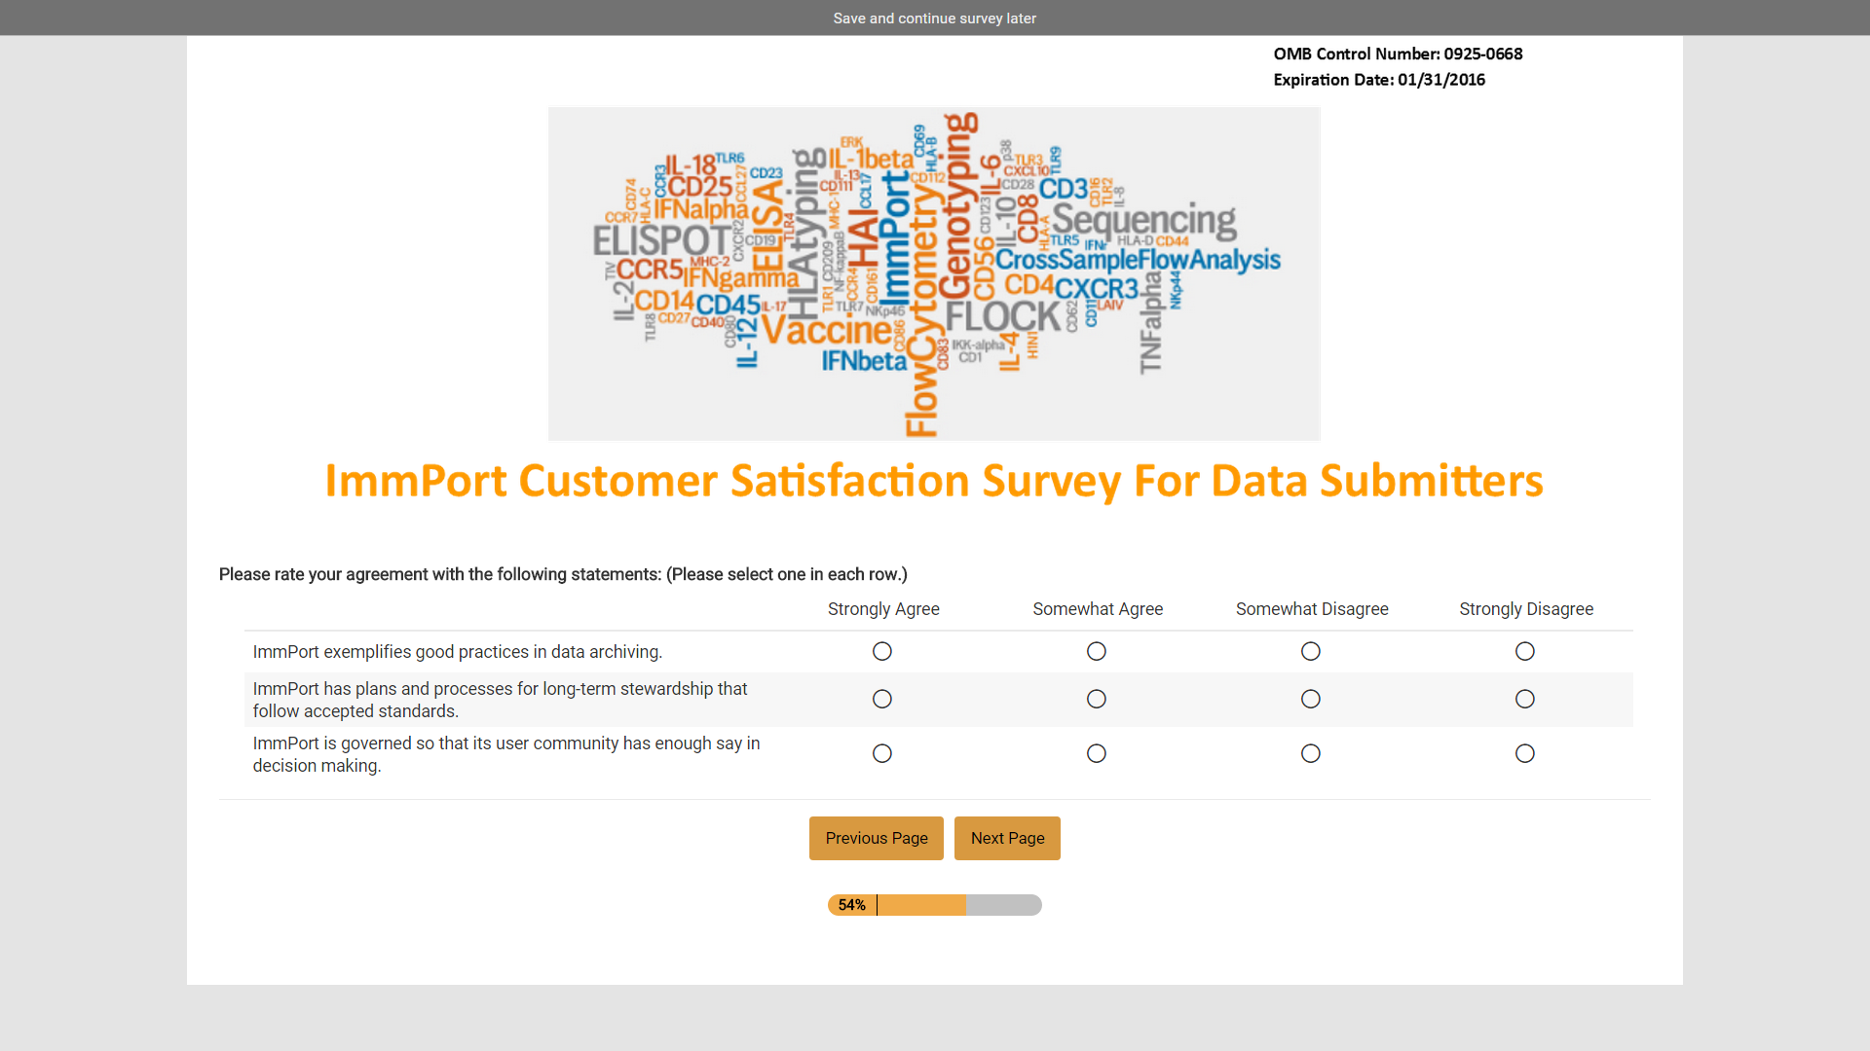The image size is (1870, 1051).
Task: Select Strongly Agree for user community governance
Action: 882,753
